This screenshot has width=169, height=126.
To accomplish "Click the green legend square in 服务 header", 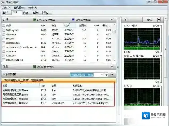I will (35, 67).
